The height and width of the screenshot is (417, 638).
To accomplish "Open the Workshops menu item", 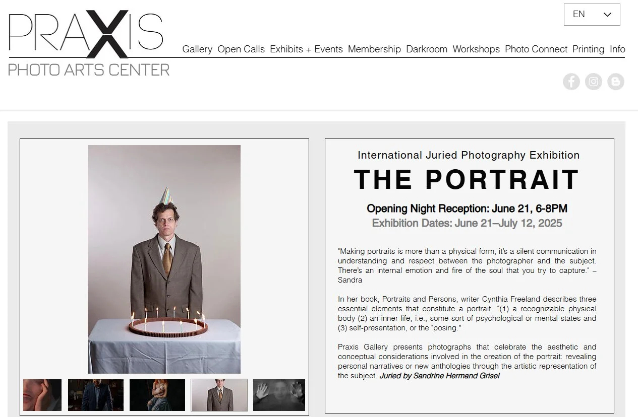I will [476, 49].
